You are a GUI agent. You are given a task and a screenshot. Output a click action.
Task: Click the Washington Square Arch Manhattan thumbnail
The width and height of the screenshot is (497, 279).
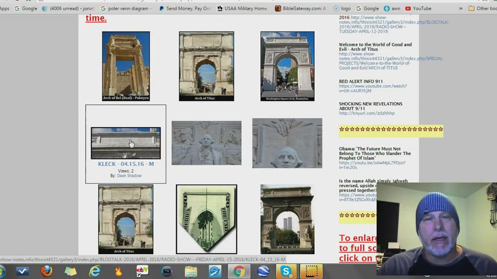point(287,66)
